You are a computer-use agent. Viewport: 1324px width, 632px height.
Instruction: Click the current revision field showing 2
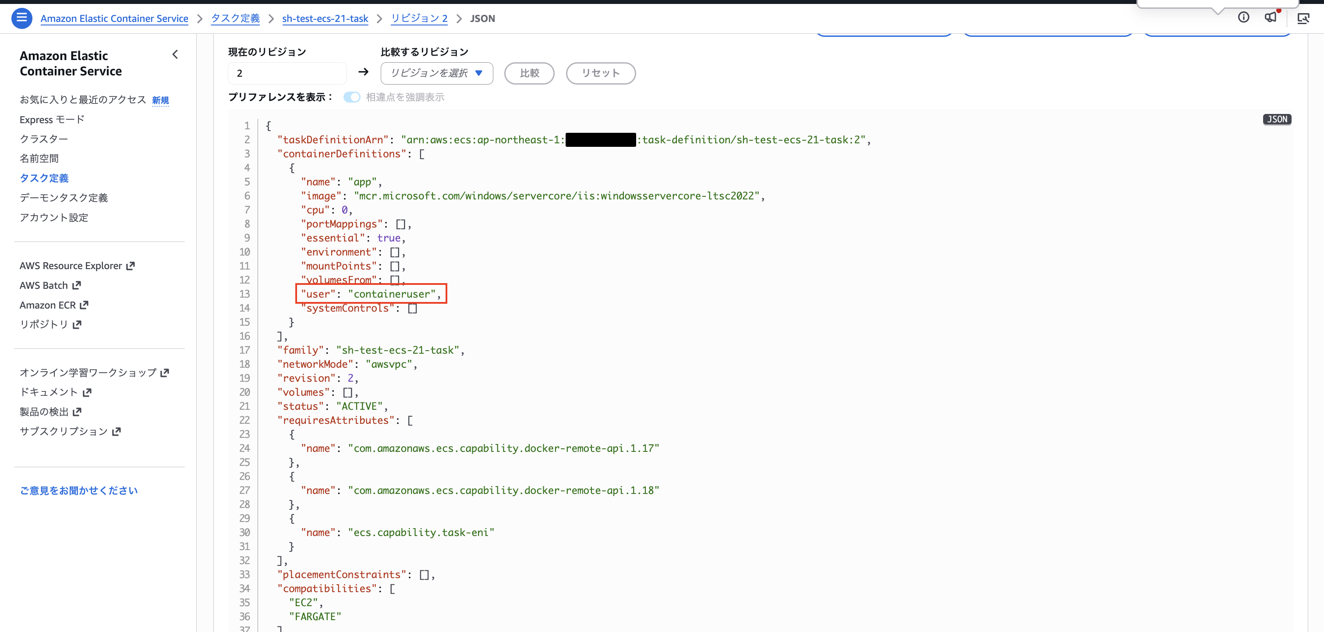[x=287, y=73]
